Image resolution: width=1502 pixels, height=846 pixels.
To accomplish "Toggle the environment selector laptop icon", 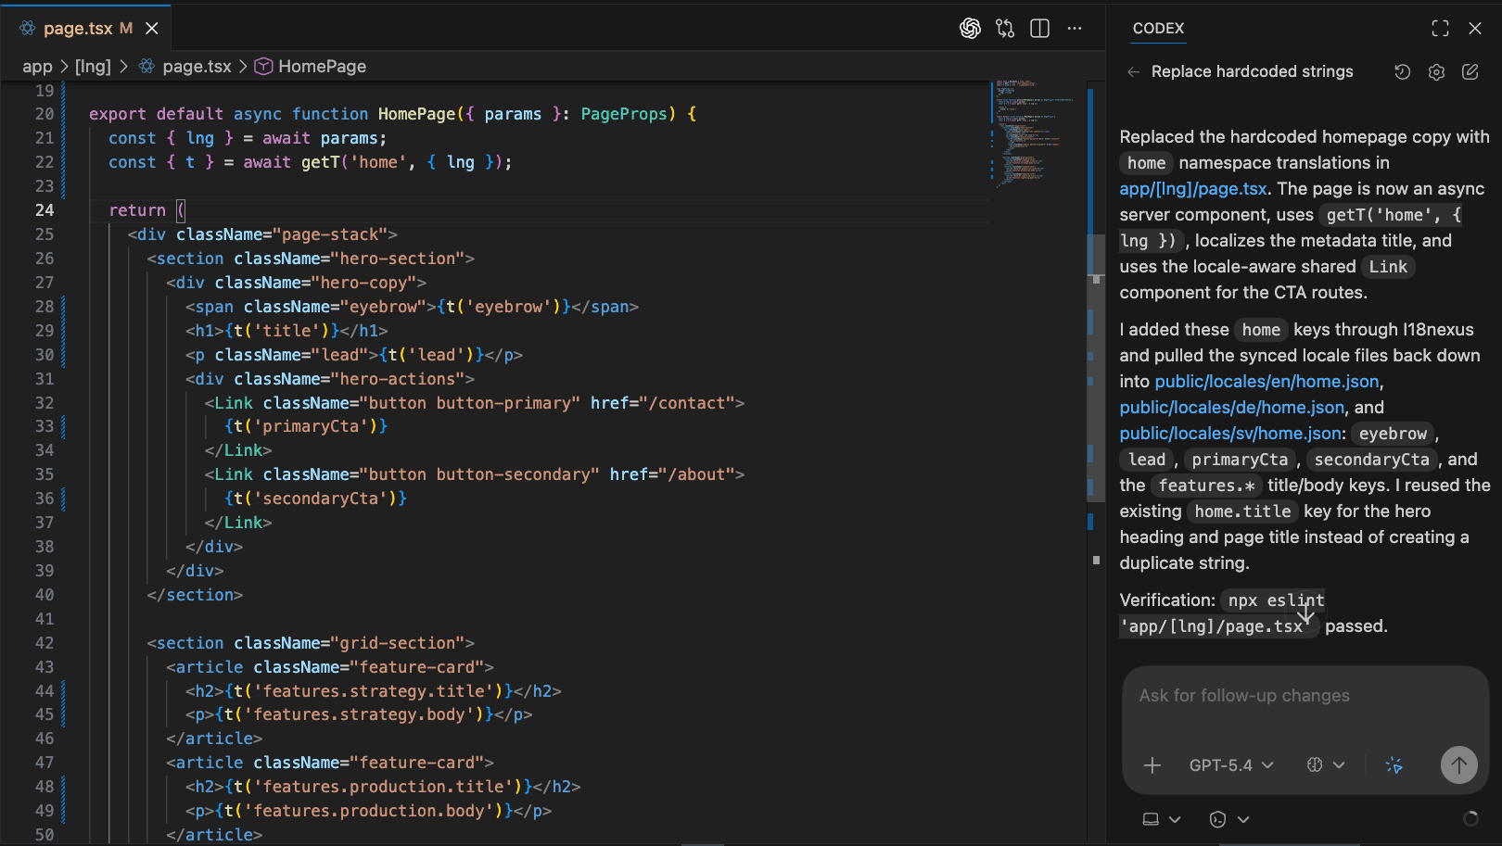I will tap(1154, 819).
